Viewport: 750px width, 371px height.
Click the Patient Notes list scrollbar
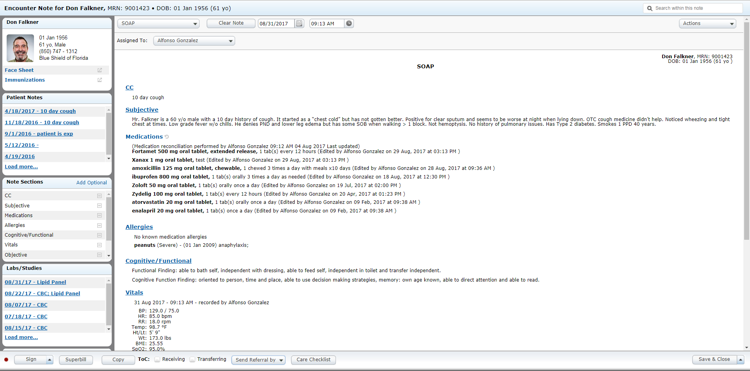(x=109, y=134)
